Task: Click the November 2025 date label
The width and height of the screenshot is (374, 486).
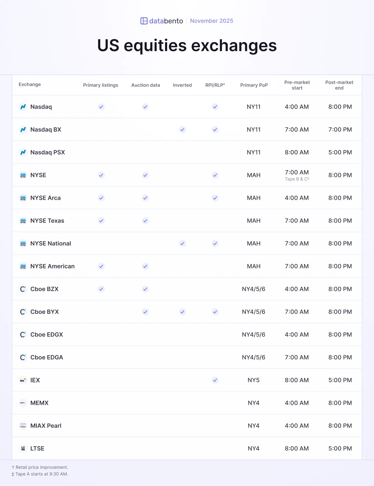Action: coord(212,21)
